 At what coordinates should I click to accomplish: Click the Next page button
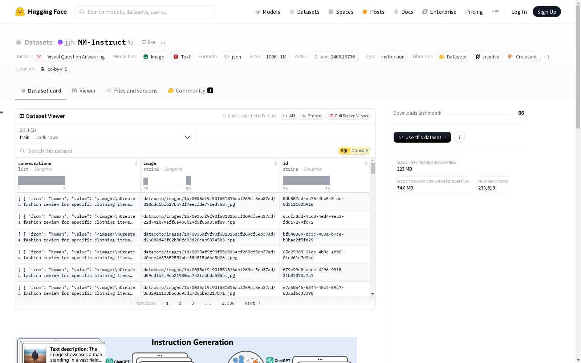click(x=253, y=303)
